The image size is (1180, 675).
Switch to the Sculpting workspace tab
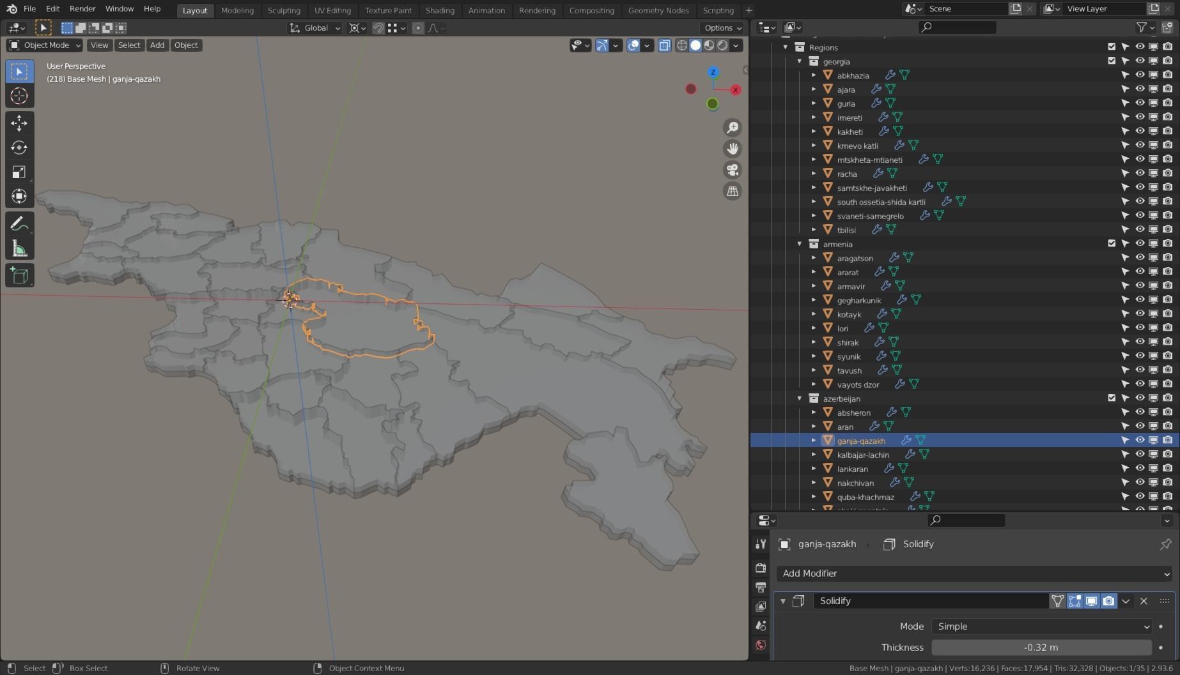284,11
